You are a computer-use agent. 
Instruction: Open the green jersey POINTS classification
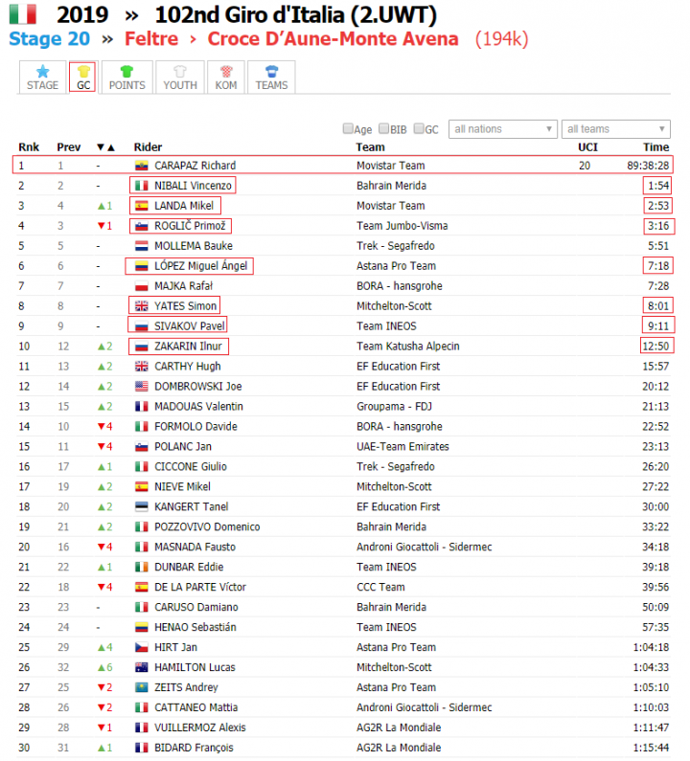click(x=126, y=78)
